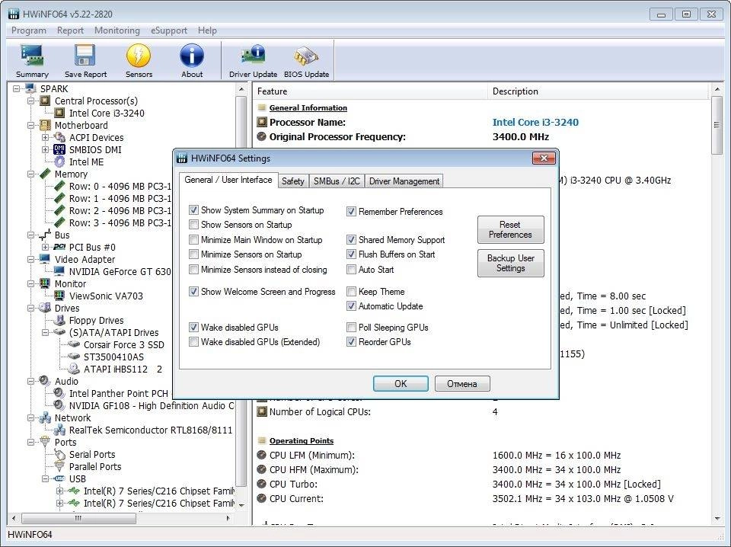
Task: Click the Memory module icon
Action: tap(45, 174)
